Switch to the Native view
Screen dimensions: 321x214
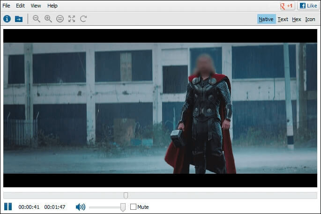click(x=266, y=19)
